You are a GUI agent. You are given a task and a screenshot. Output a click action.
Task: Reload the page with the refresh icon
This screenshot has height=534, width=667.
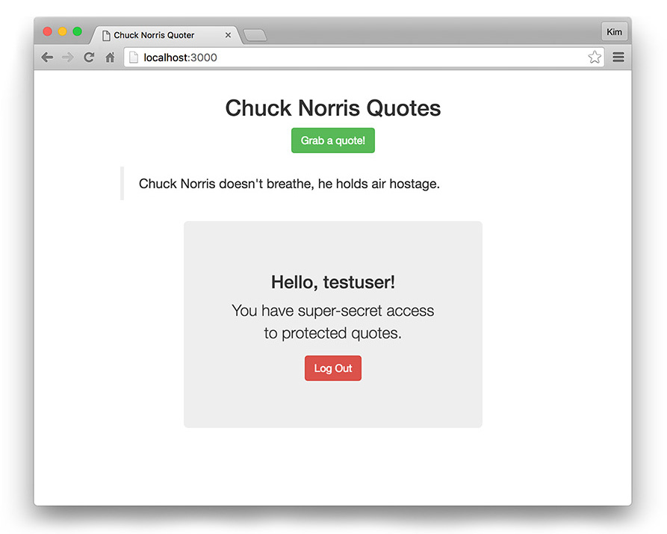pyautogui.click(x=89, y=57)
